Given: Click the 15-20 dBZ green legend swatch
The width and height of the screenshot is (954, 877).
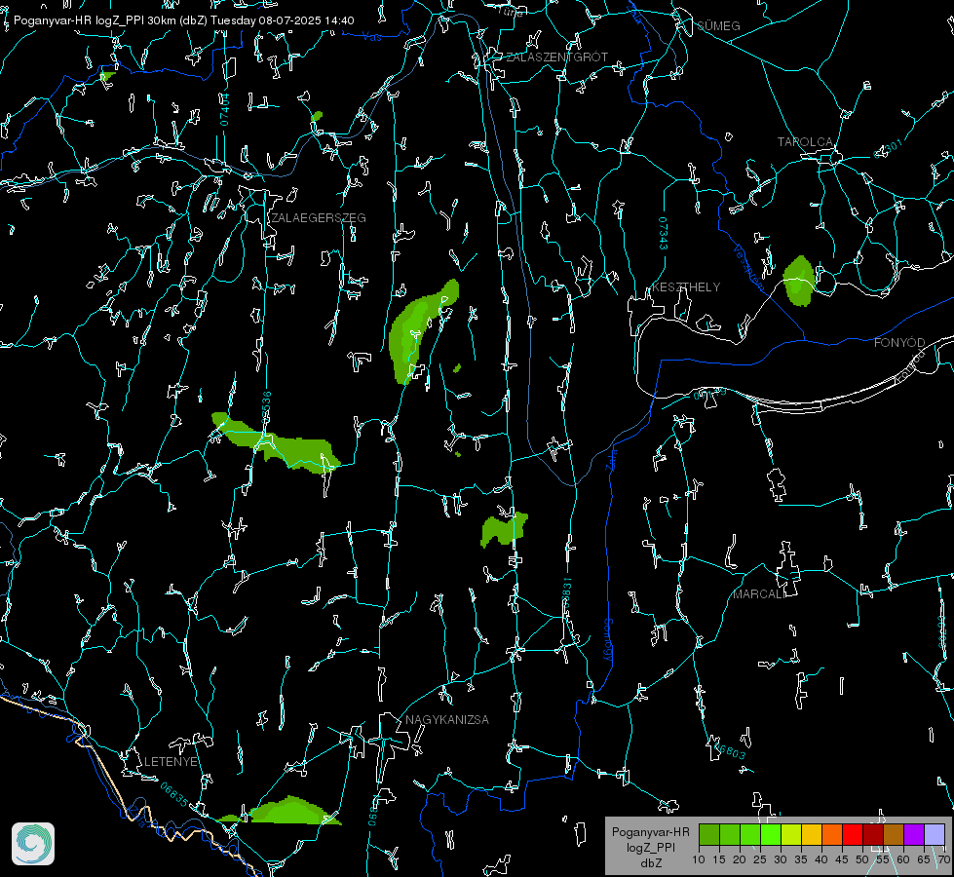Looking at the screenshot, I should pos(730,835).
